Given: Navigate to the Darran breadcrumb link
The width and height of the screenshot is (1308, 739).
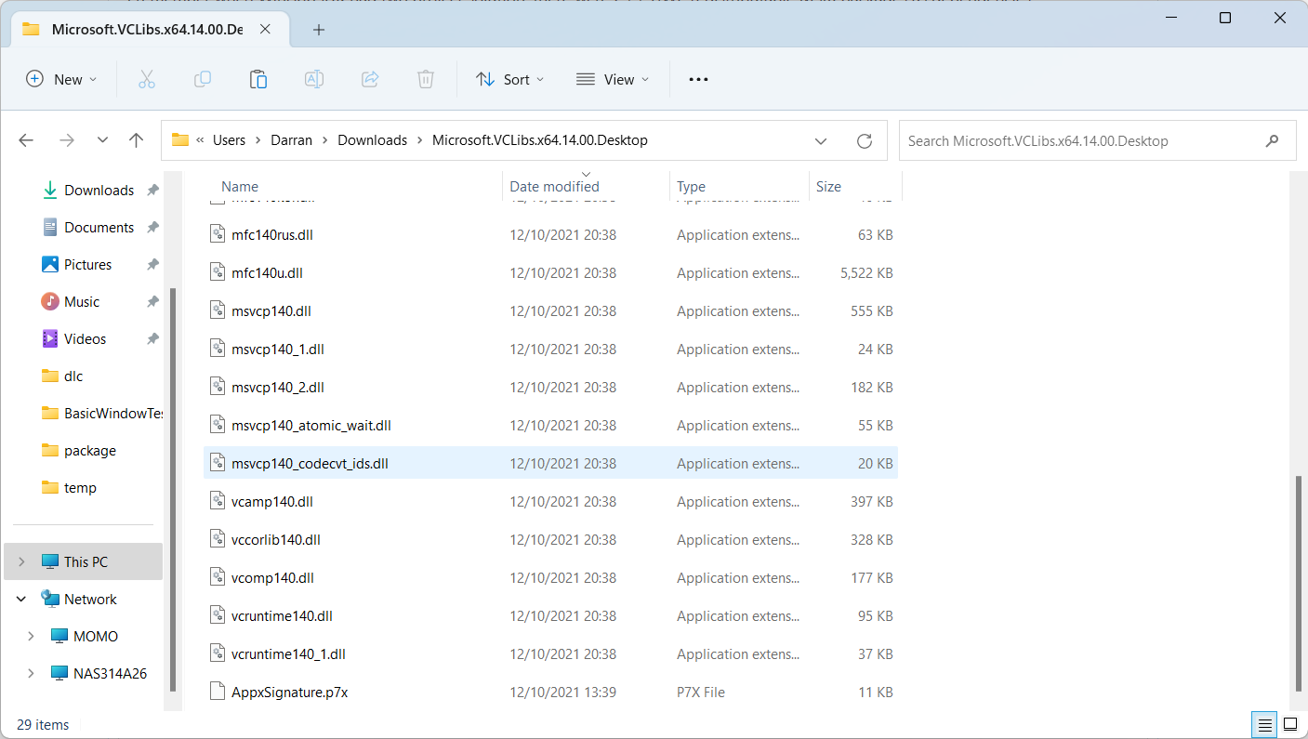Looking at the screenshot, I should (291, 139).
